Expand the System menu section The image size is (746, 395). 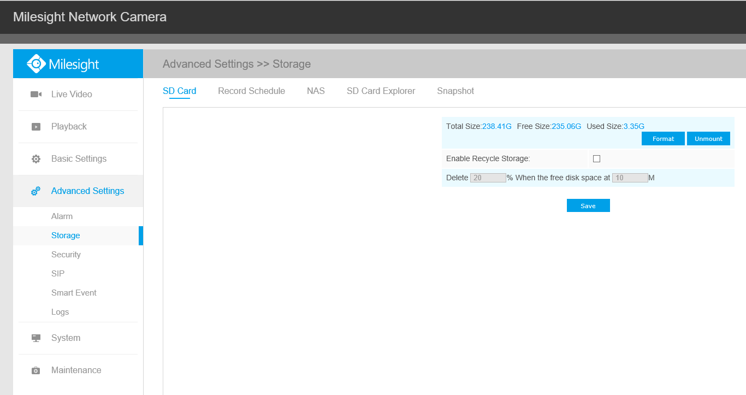tap(66, 338)
